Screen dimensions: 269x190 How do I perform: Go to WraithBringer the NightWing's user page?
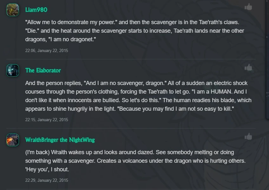point(60,140)
